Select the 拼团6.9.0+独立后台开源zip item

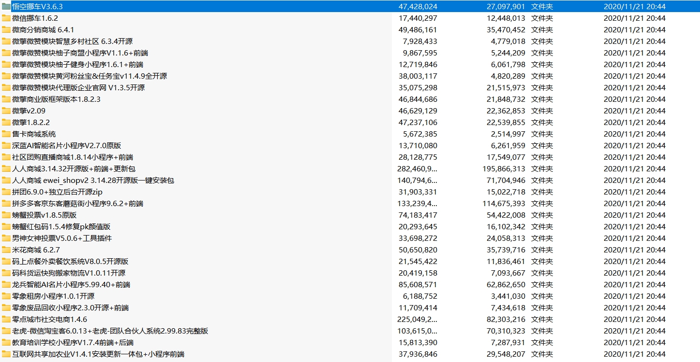tap(57, 192)
